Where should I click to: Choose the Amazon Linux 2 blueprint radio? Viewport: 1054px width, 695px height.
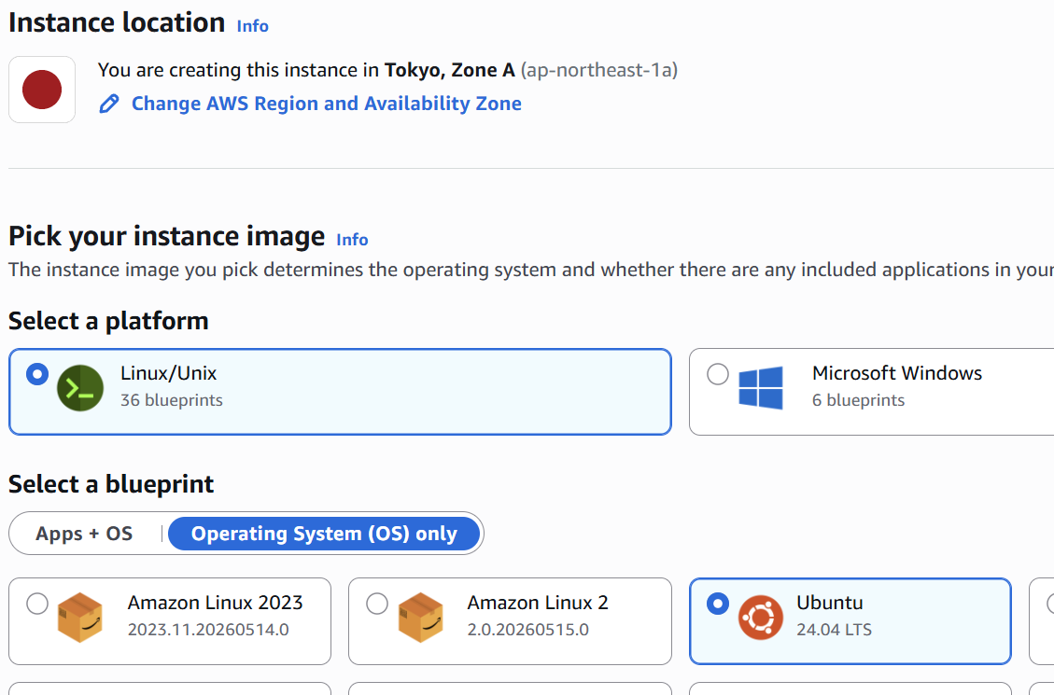(x=377, y=603)
